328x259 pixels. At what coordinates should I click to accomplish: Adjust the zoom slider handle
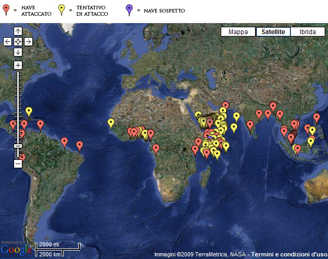pyautogui.click(x=18, y=146)
